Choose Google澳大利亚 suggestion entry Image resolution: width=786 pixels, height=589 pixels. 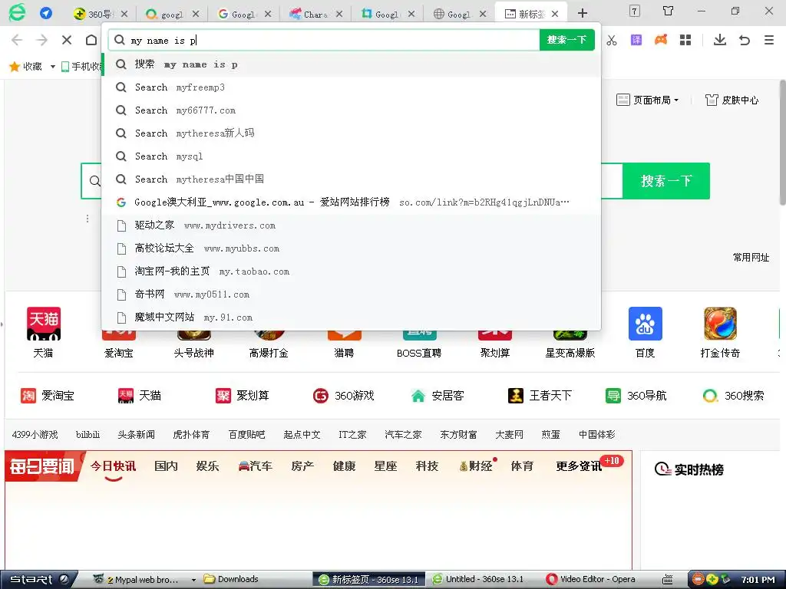tap(351, 202)
